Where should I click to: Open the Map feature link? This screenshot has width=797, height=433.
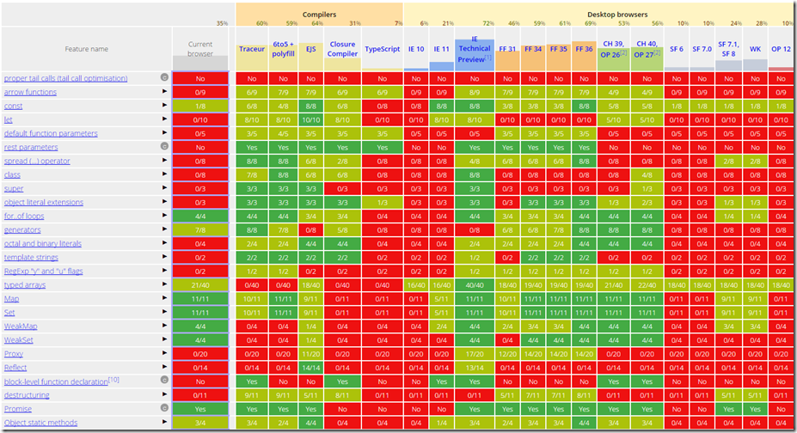(11, 298)
